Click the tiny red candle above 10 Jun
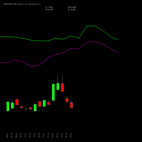This screenshot has height=142, width=142. [22, 107]
